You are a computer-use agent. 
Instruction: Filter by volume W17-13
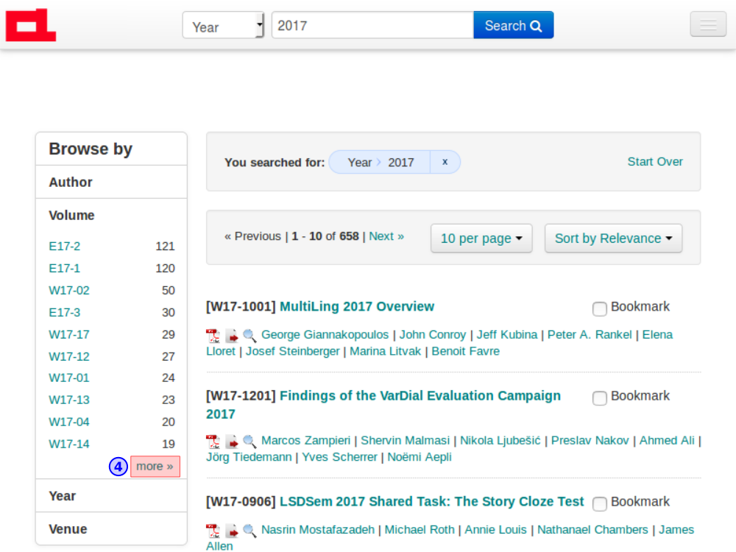pyautogui.click(x=69, y=400)
